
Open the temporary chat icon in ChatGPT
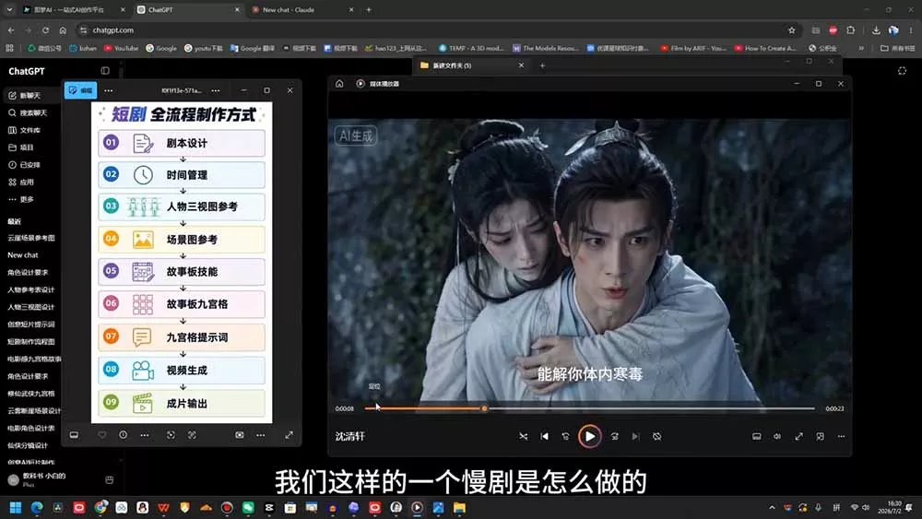point(902,71)
